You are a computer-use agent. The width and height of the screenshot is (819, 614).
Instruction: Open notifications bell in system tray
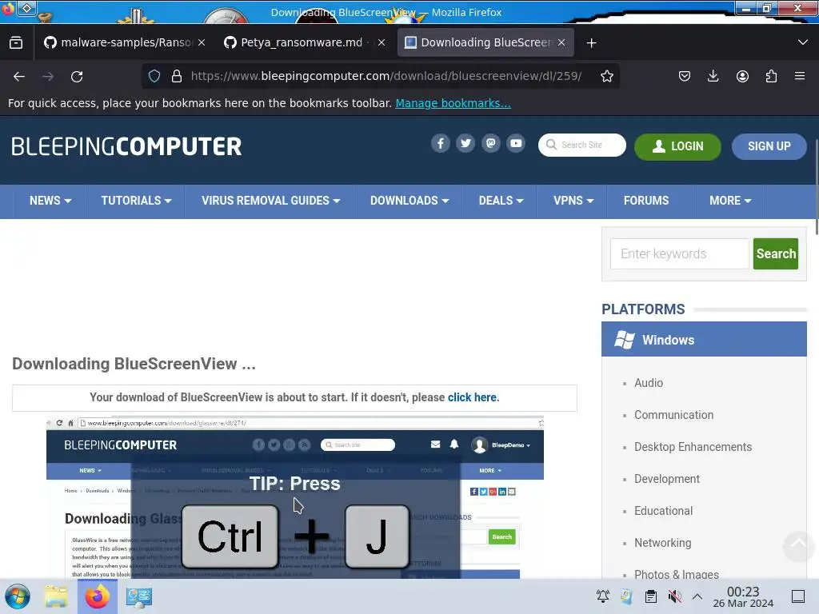pos(603,596)
